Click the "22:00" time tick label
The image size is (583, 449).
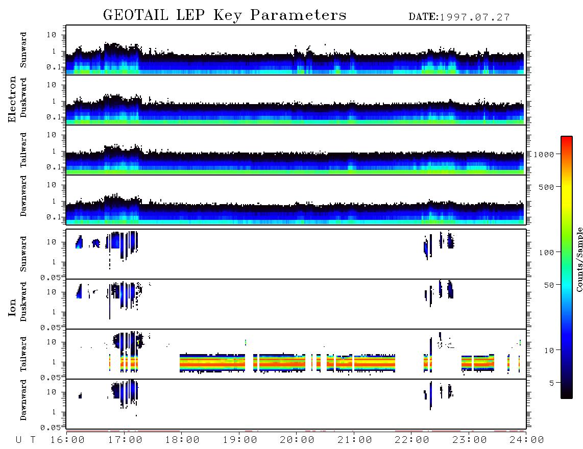point(412,440)
